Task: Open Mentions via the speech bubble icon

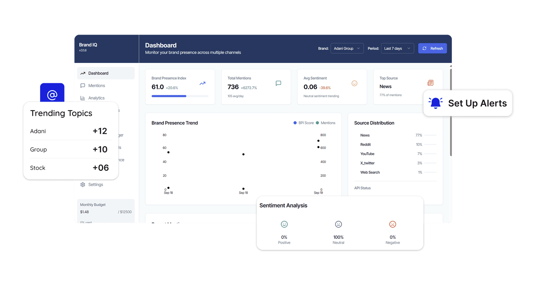Action: [x=83, y=85]
